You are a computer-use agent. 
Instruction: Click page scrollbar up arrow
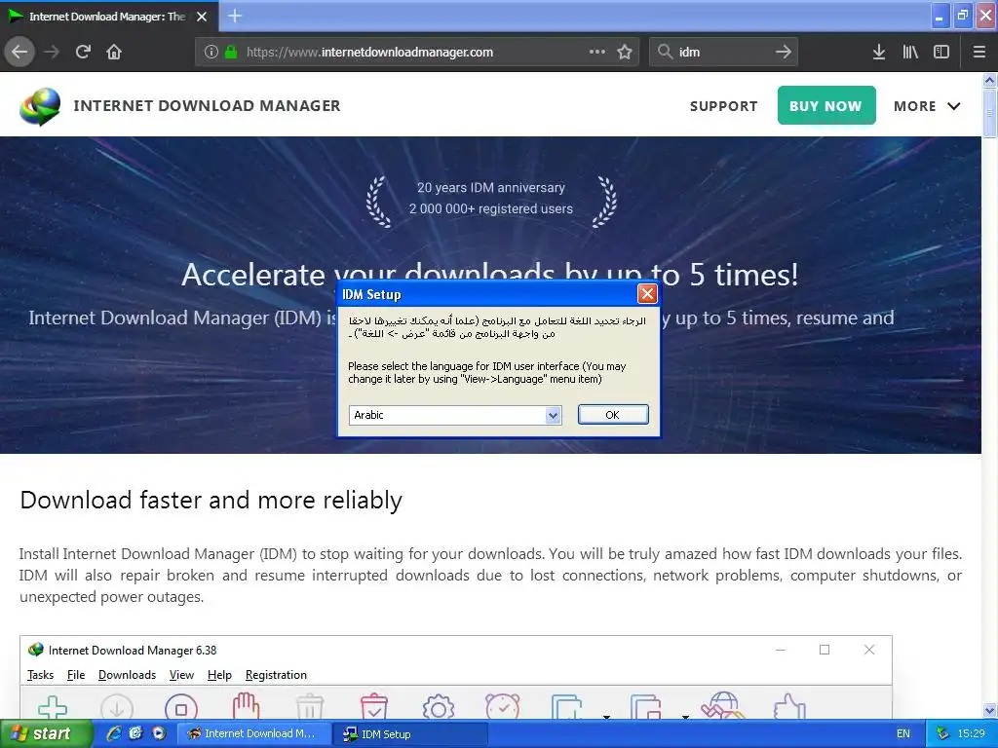(989, 80)
